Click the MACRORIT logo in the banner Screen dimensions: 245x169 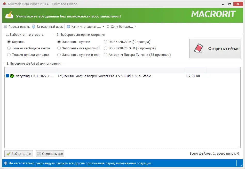tap(214, 14)
